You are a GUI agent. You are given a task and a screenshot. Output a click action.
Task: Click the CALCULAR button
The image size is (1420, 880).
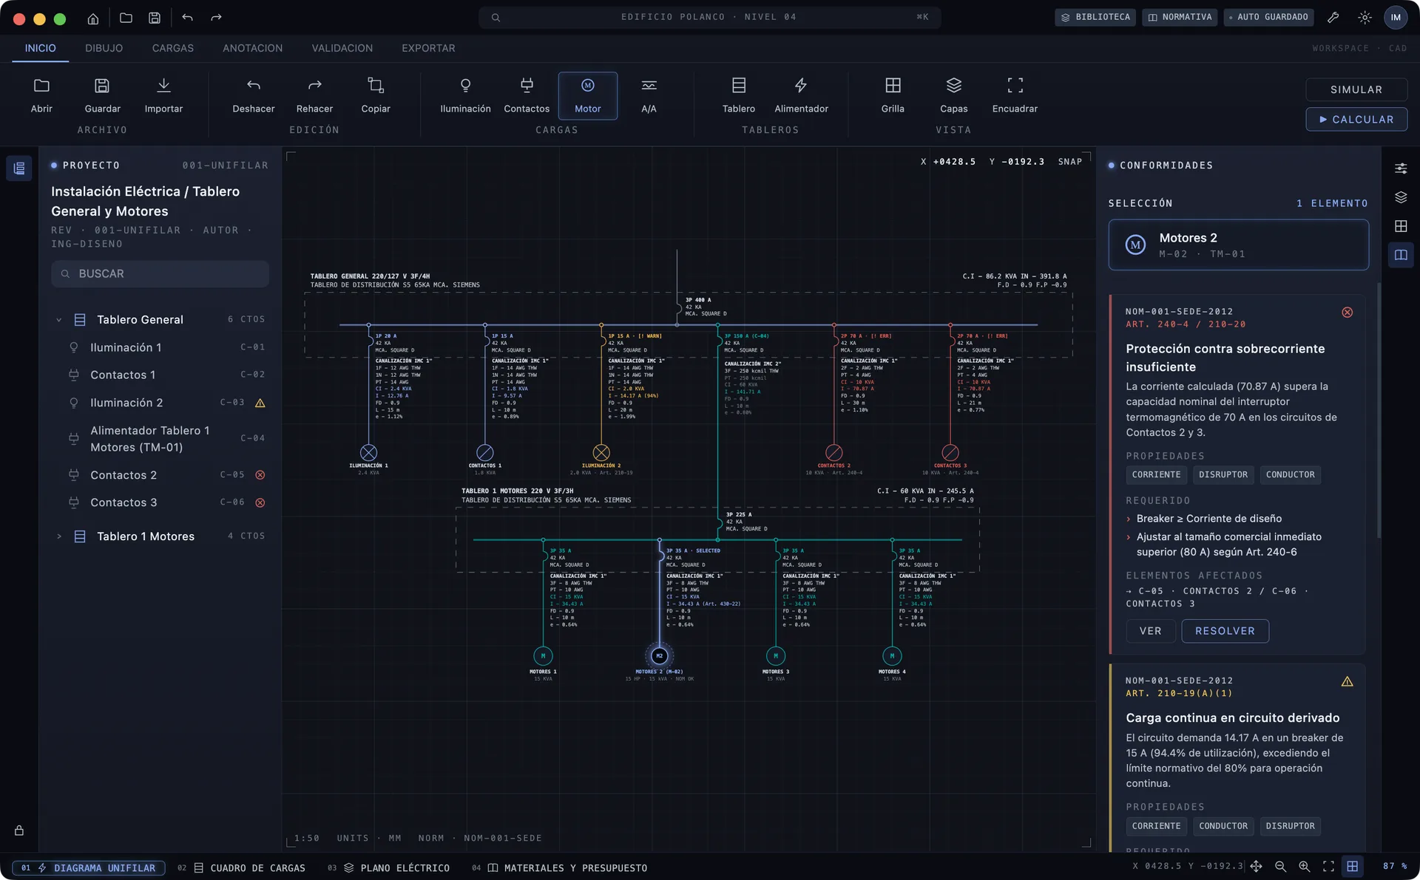pyautogui.click(x=1356, y=119)
